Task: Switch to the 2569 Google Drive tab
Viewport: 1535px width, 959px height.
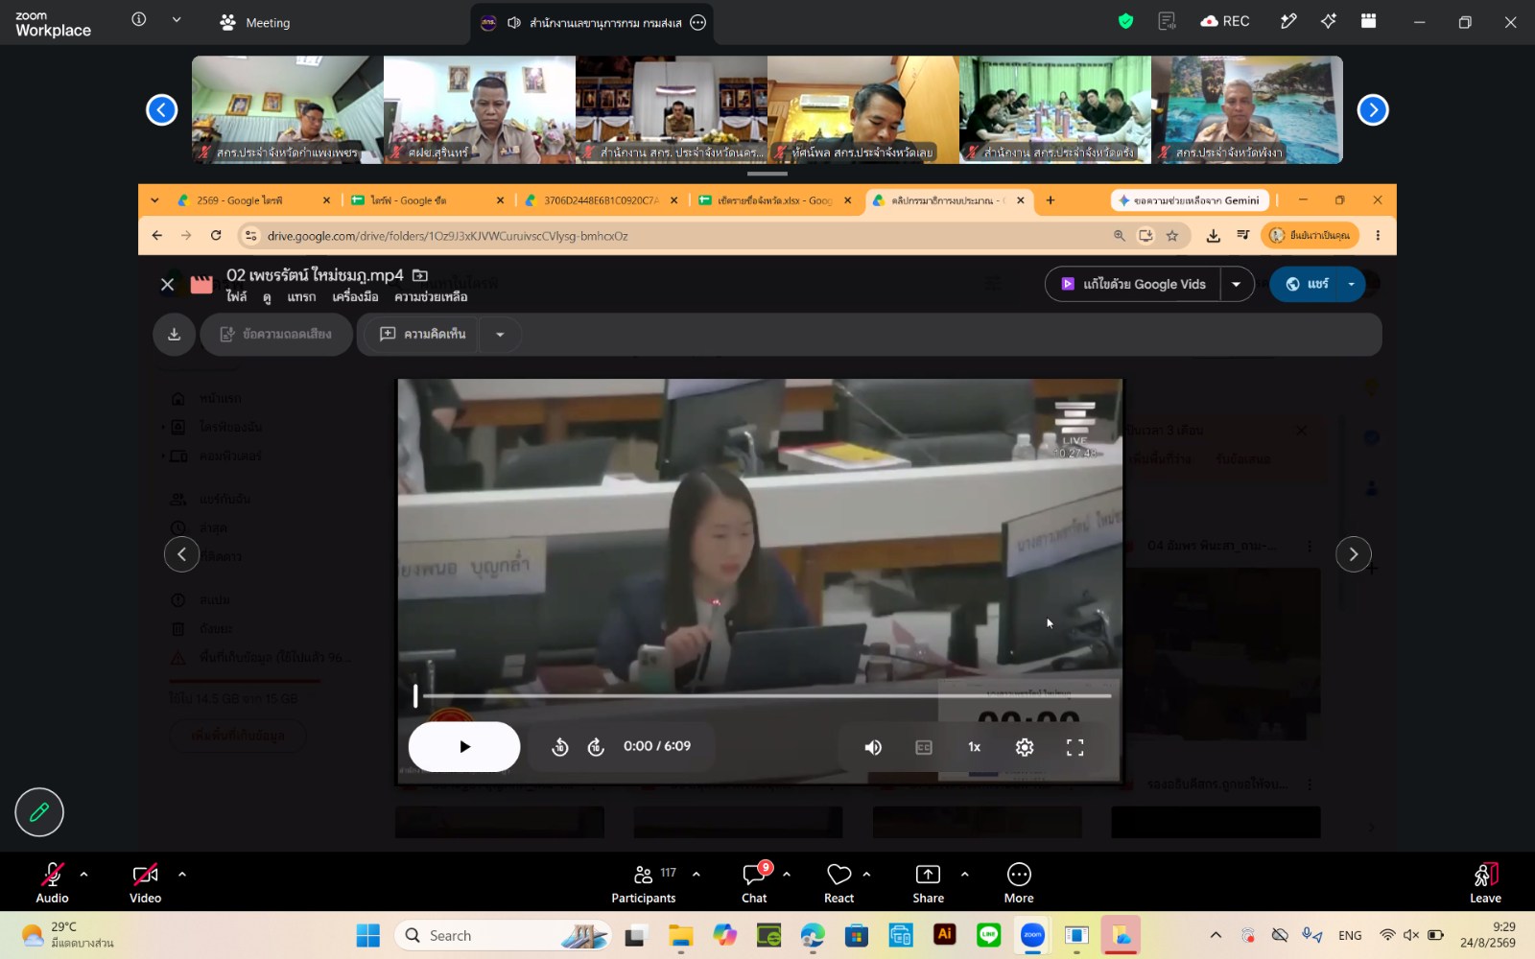Action: pyautogui.click(x=246, y=200)
